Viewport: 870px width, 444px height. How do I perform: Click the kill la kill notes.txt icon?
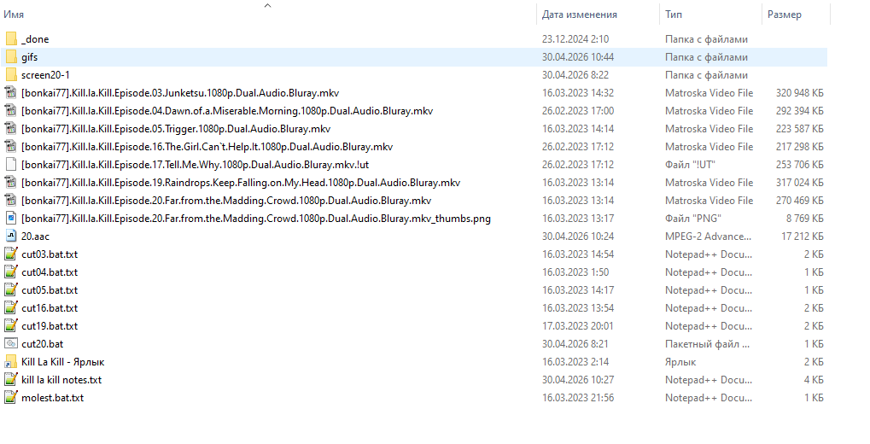point(11,380)
